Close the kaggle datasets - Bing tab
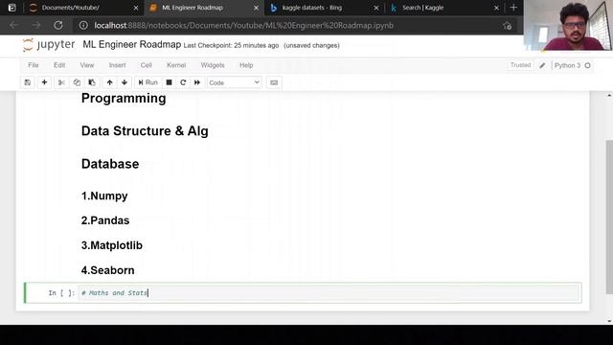The width and height of the screenshot is (613, 345). coord(376,8)
